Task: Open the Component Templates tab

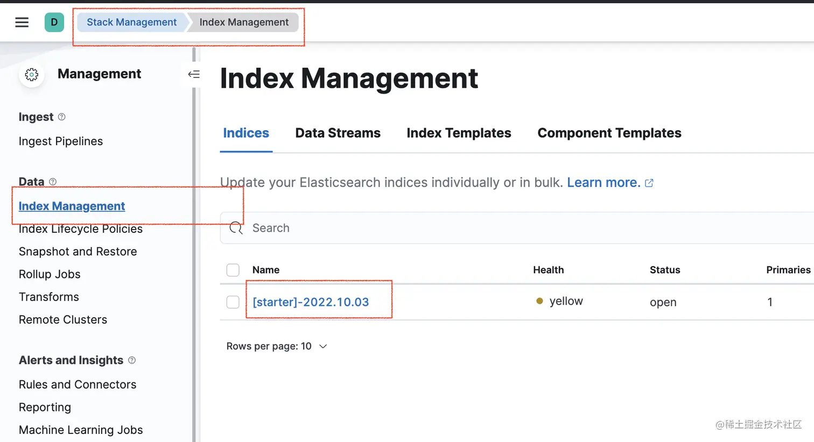Action: click(x=609, y=133)
